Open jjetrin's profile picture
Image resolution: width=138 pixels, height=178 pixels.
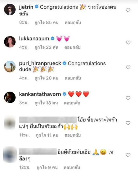coord(10,9)
